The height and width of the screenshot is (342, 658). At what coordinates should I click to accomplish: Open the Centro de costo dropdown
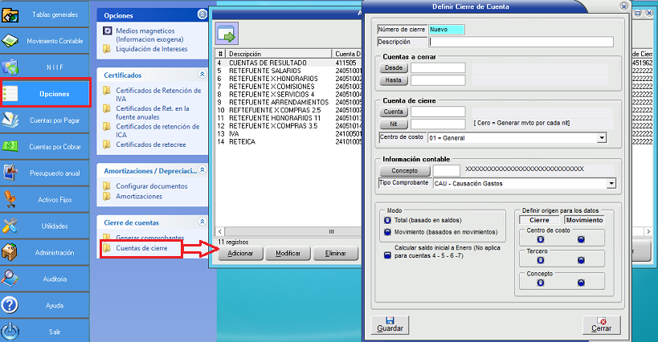coord(602,138)
